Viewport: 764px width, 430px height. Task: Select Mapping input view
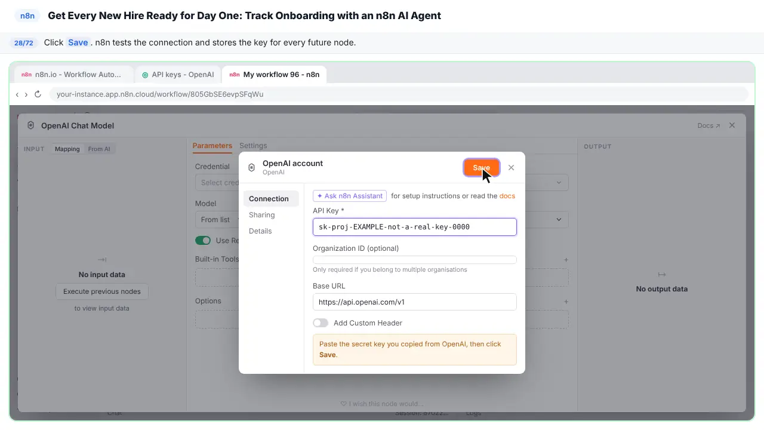click(x=67, y=149)
